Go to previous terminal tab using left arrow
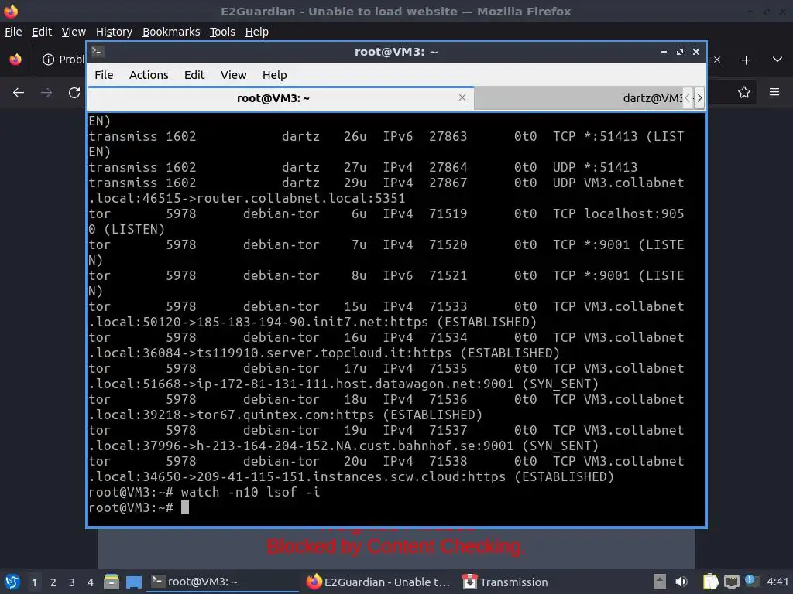 tap(688, 98)
